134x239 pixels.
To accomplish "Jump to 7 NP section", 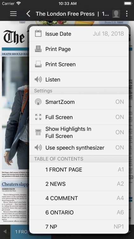I will [79, 227].
